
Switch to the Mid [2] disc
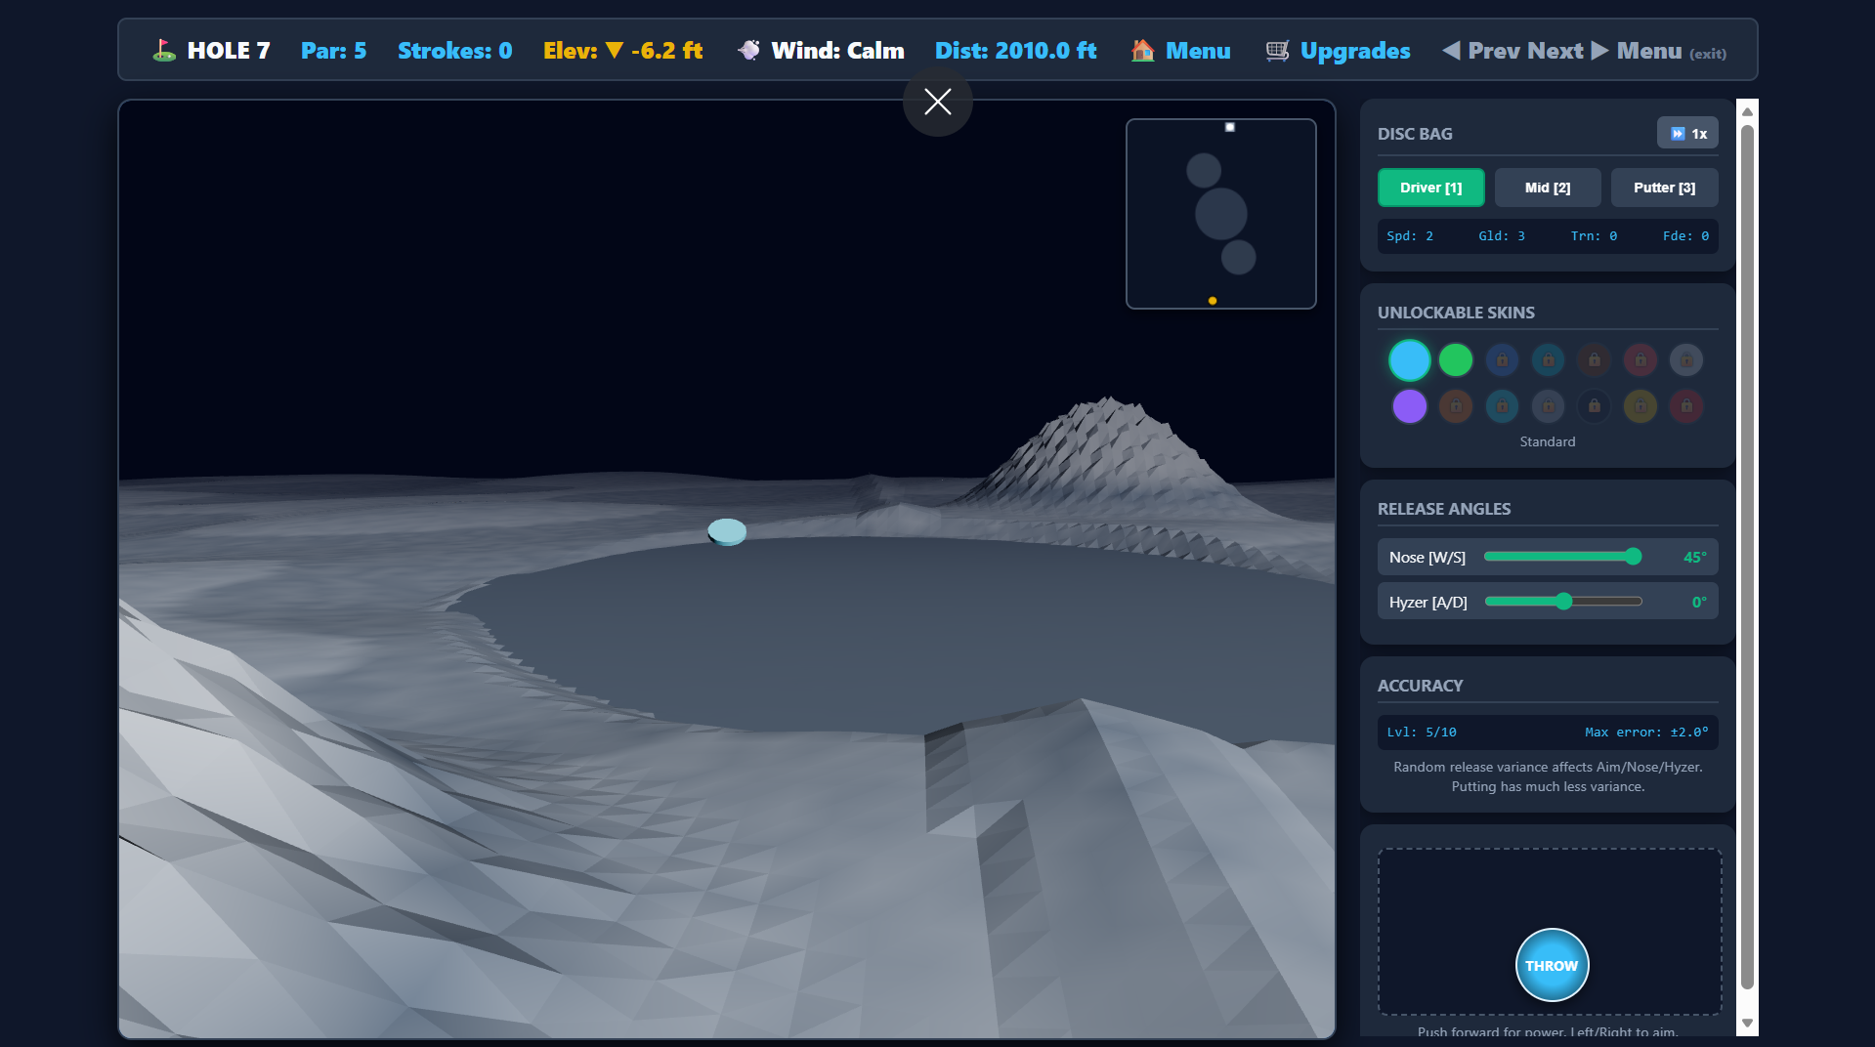pos(1548,188)
